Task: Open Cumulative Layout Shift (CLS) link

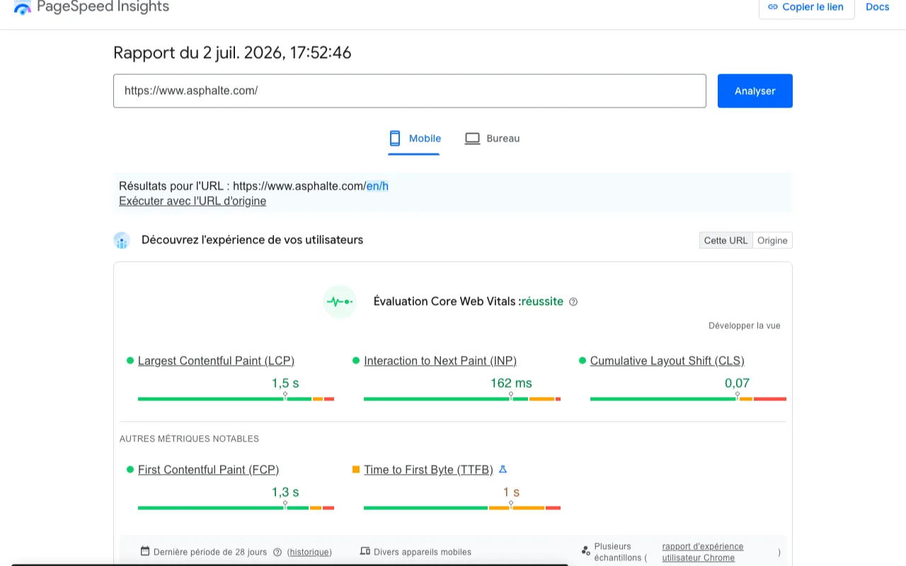Action: 667,361
